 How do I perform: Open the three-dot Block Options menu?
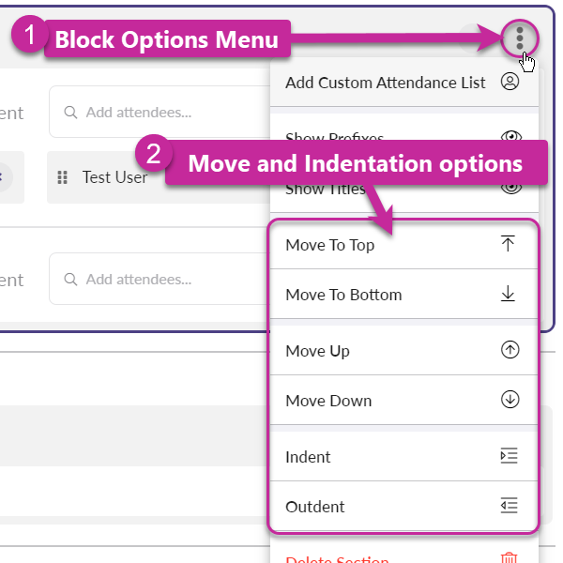[x=519, y=38]
